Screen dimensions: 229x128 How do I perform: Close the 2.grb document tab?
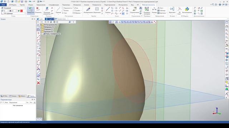pos(53,19)
